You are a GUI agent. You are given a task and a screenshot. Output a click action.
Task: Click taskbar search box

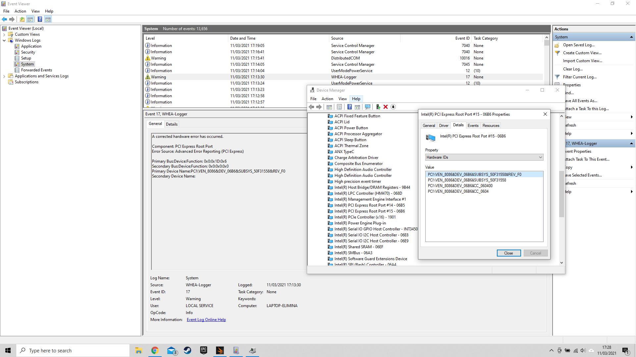point(73,350)
